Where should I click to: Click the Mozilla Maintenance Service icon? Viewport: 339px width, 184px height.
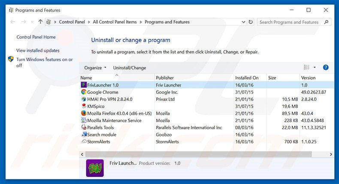click(x=84, y=120)
